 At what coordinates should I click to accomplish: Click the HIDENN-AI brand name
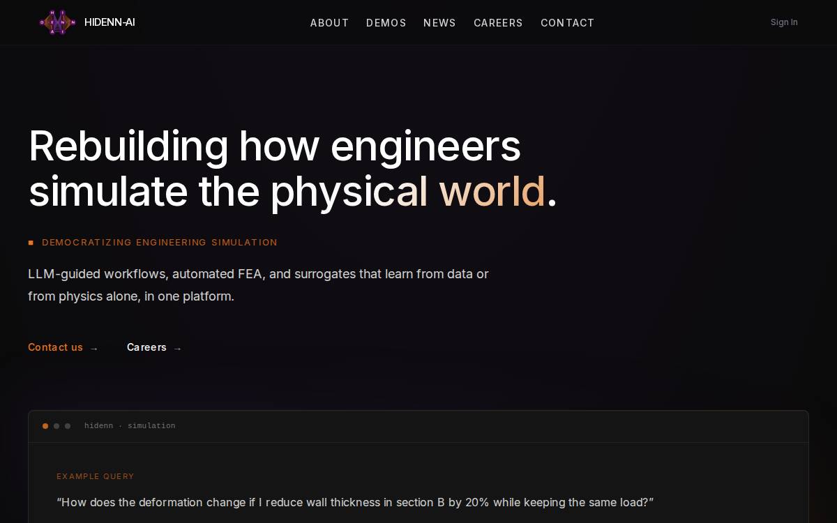[x=110, y=22]
